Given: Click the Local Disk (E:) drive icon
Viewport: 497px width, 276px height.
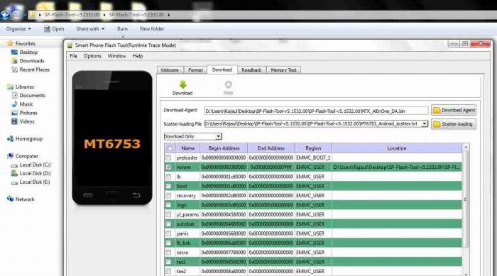Looking at the screenshot, I should pos(14,182).
